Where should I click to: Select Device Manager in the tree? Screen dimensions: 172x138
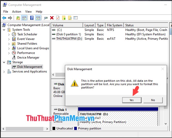tap(28, 58)
